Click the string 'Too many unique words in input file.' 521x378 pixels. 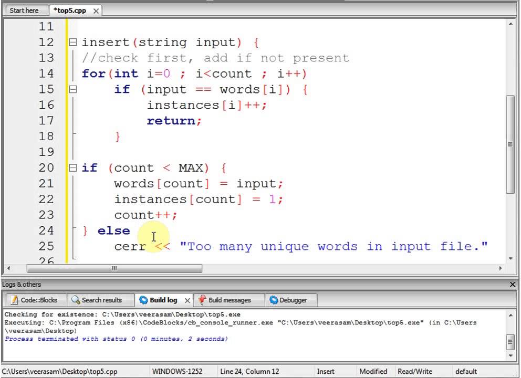tap(334, 246)
